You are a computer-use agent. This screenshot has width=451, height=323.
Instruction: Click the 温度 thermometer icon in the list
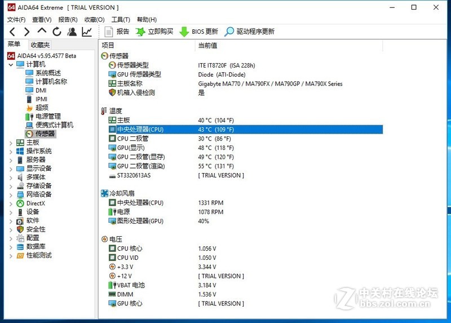click(104, 111)
